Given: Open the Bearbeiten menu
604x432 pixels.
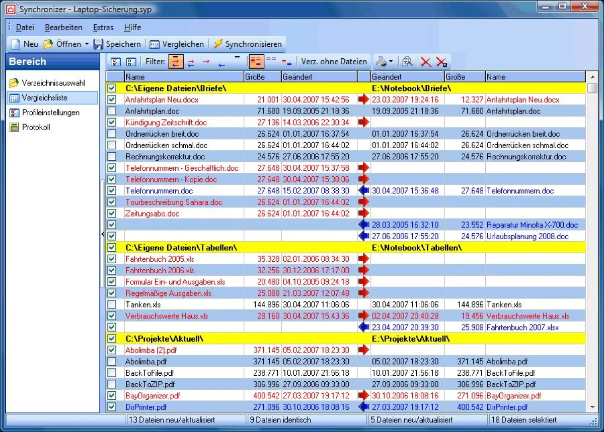Looking at the screenshot, I should (x=63, y=27).
